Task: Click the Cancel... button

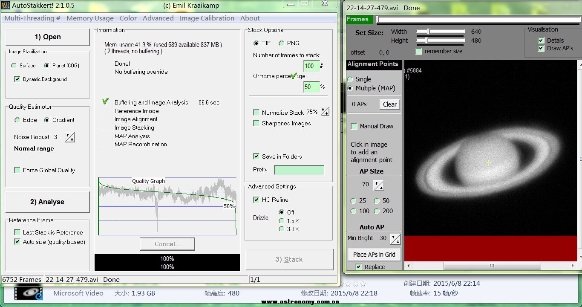Action: coord(167,244)
